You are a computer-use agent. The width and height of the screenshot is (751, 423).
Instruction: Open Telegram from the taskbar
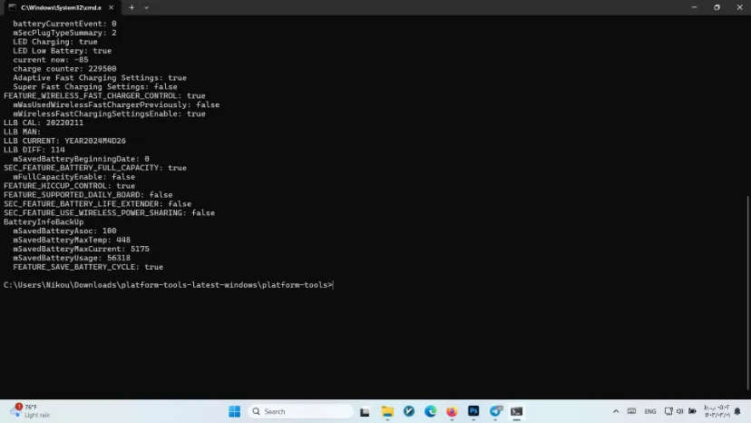coord(495,411)
